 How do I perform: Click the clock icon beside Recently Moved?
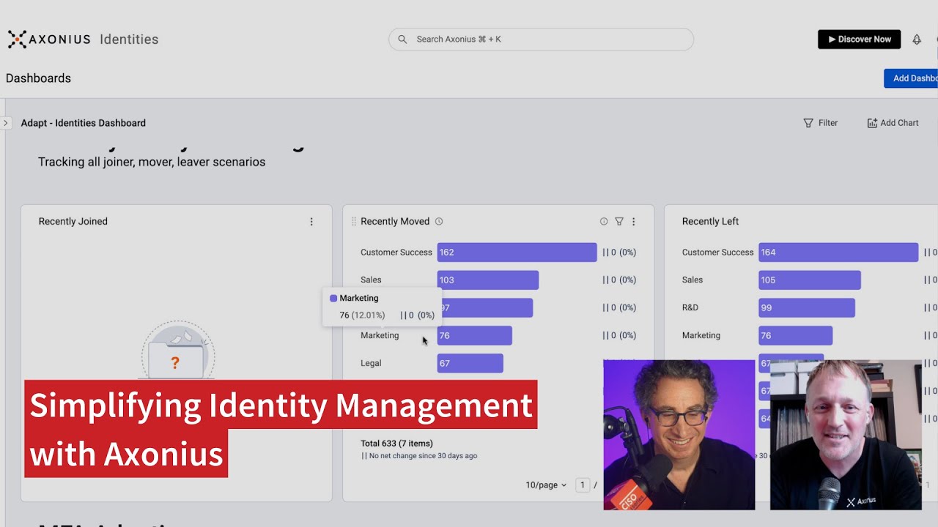pyautogui.click(x=439, y=222)
